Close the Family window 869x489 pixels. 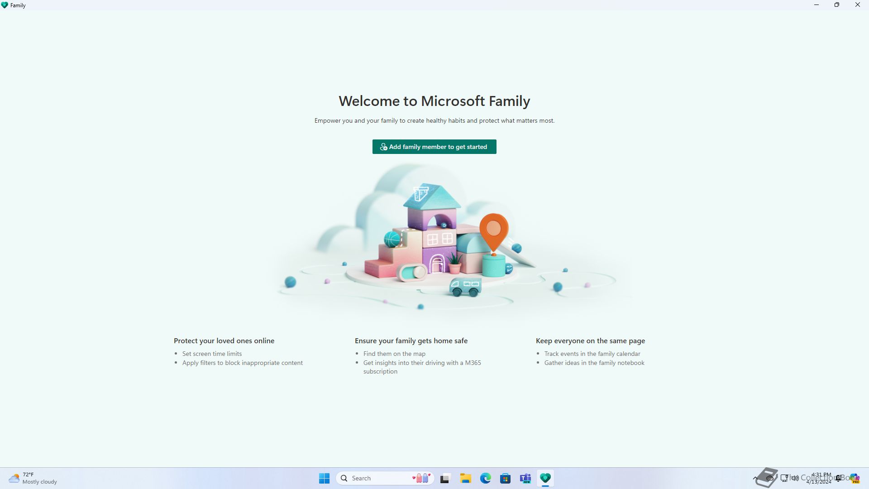(858, 5)
